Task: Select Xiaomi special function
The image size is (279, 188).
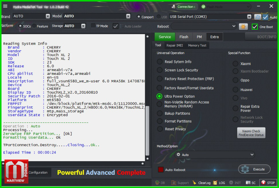Action: [x=235, y=64]
